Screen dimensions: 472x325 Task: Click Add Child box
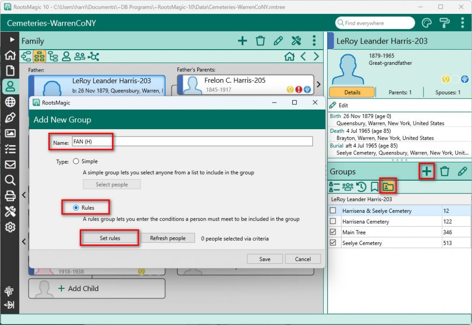pos(97,288)
